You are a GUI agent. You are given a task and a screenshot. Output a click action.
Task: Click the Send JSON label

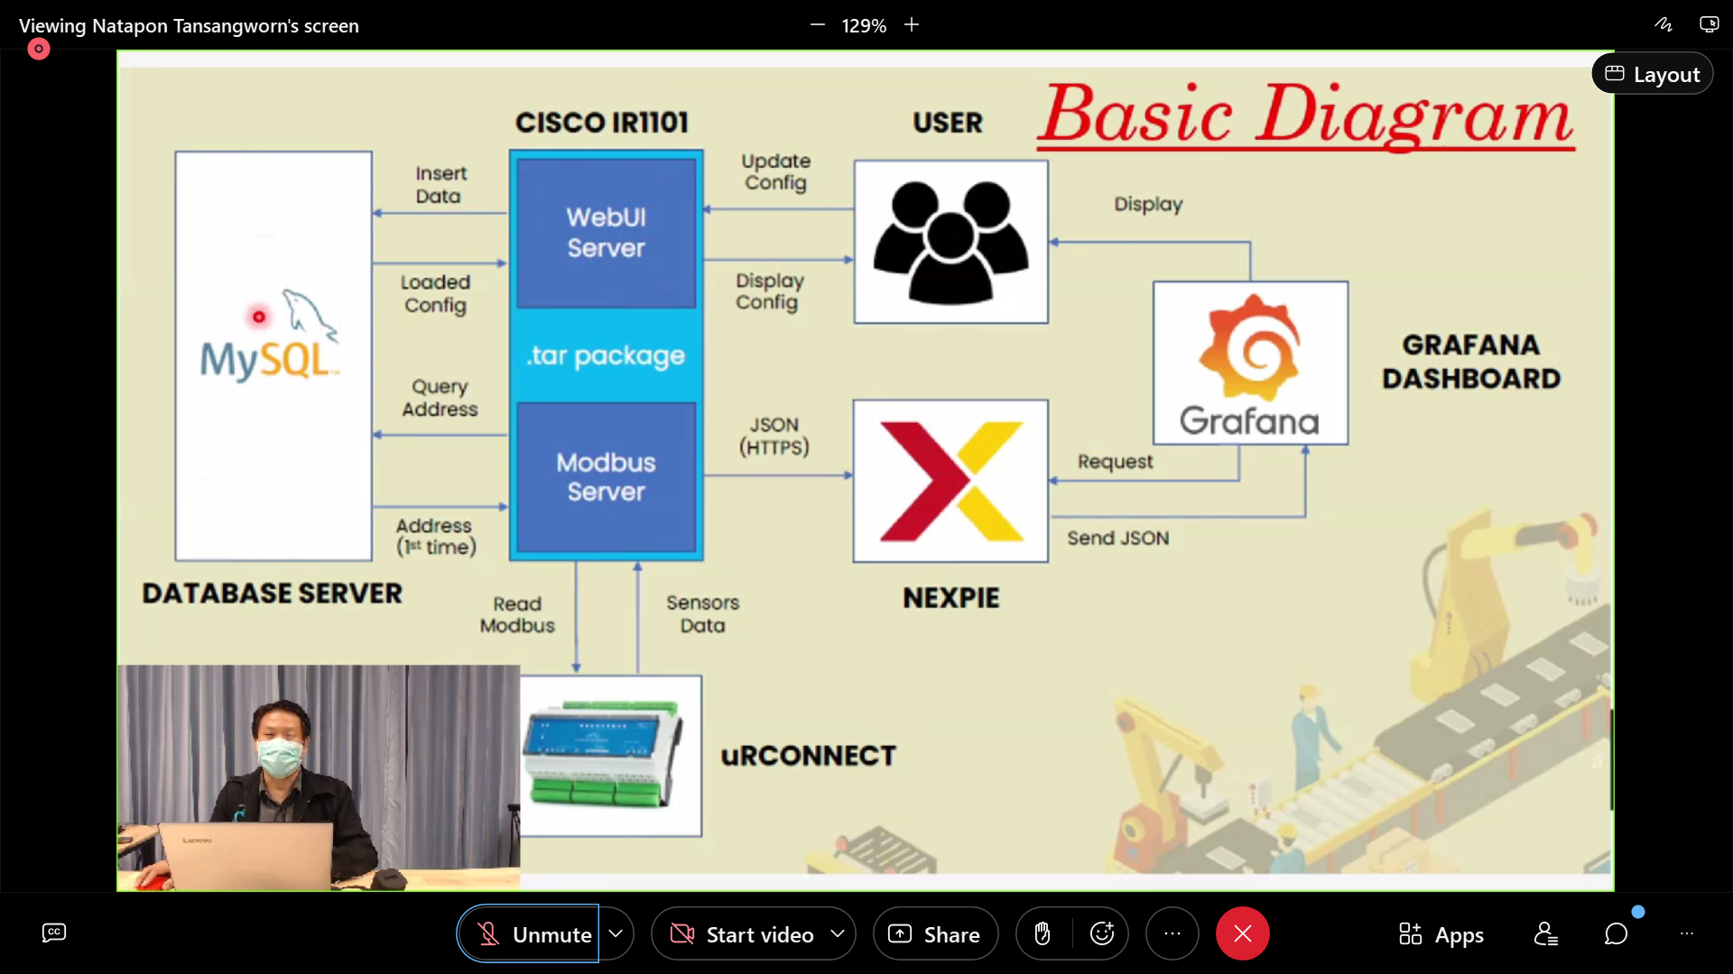pyautogui.click(x=1118, y=538)
